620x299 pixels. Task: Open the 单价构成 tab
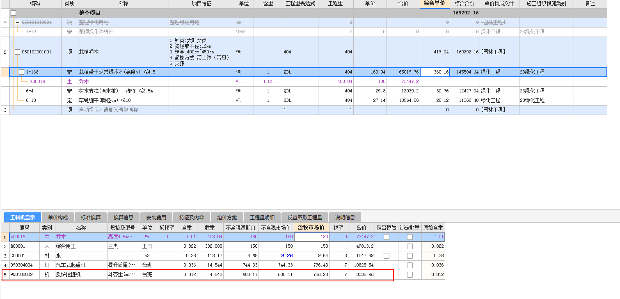tap(58, 218)
